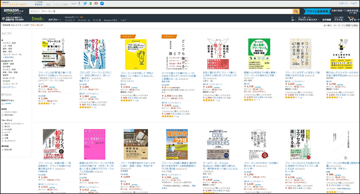Open ヘルプ link in associate toolbar
The height and width of the screenshot is (194, 360).
tap(353, 4)
